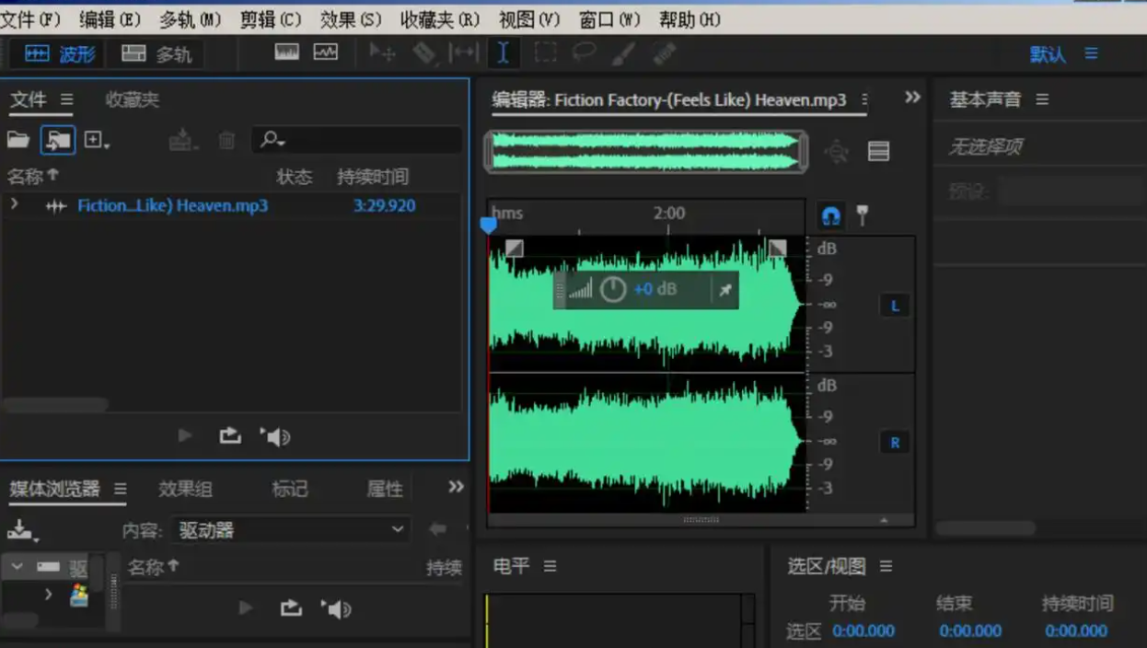This screenshot has height=648, width=1147.
Task: Click the add marker pin icon
Action: [x=862, y=216]
